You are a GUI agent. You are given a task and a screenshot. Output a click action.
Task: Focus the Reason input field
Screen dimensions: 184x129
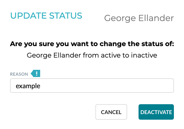coord(92,86)
